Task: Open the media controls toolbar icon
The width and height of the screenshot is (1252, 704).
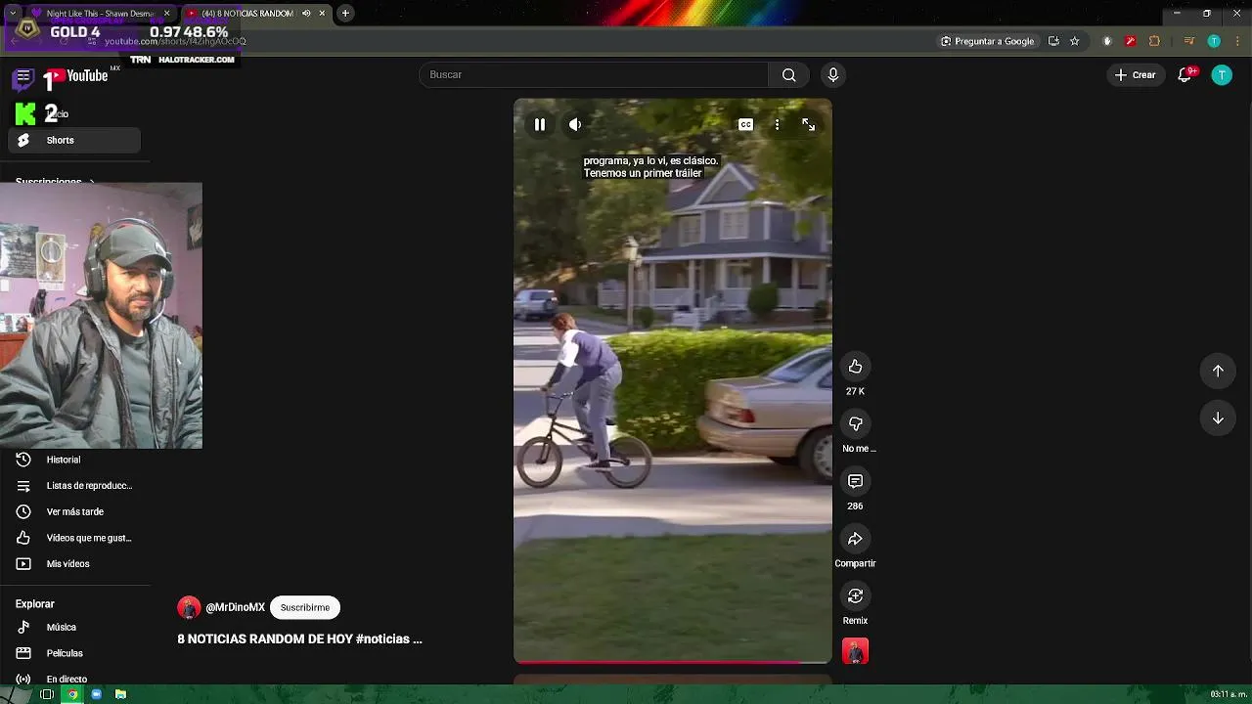Action: [1189, 41]
